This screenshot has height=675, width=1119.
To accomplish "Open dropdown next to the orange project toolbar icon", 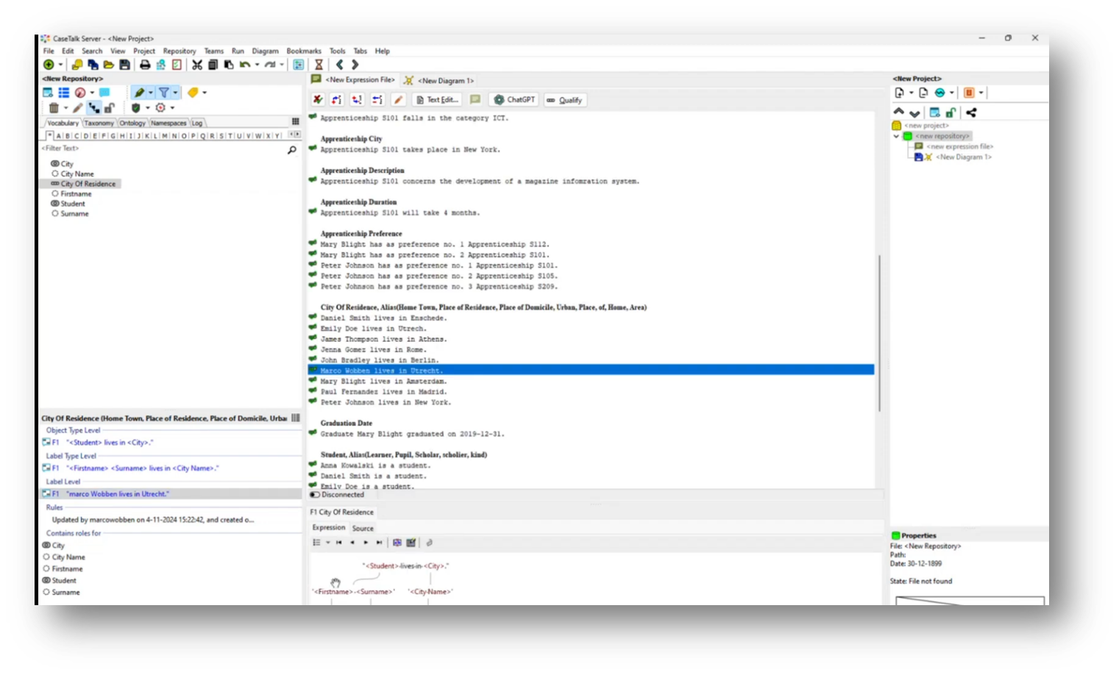I will point(981,93).
